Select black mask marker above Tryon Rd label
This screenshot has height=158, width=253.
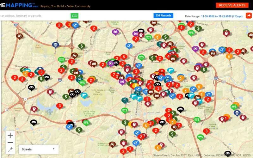point(34,123)
